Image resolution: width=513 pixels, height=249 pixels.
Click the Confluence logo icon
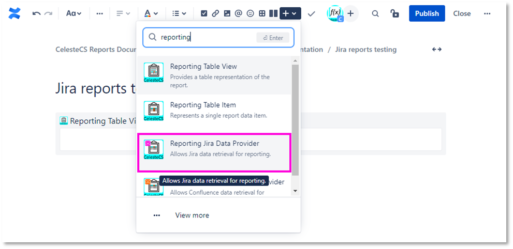[x=14, y=13]
